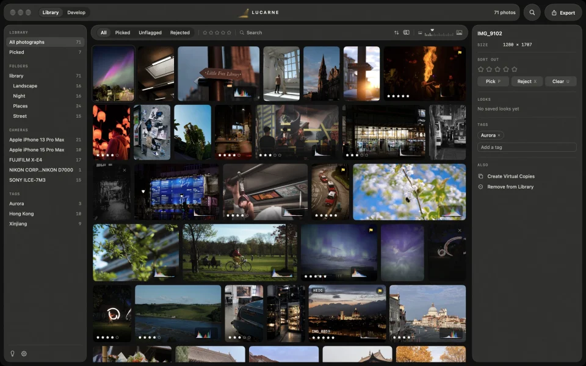Click the Clear flag button

point(560,81)
